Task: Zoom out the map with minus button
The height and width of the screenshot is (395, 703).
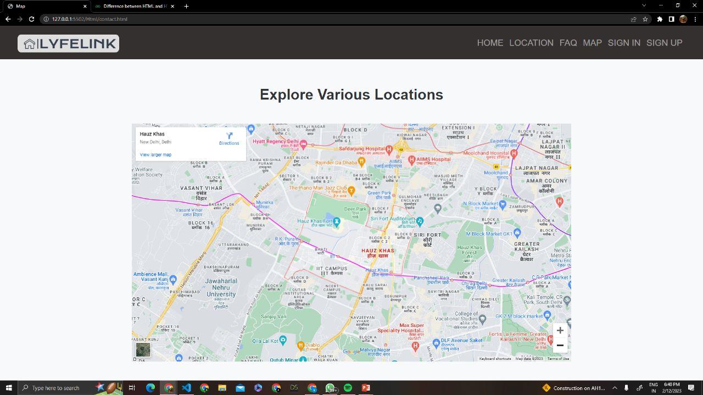Action: (x=560, y=345)
